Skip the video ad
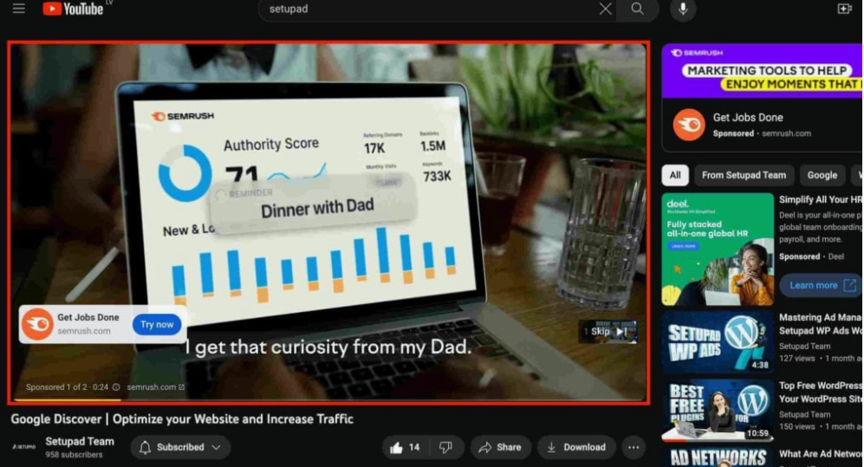Image resolution: width=864 pixels, height=467 pixels. coord(608,332)
